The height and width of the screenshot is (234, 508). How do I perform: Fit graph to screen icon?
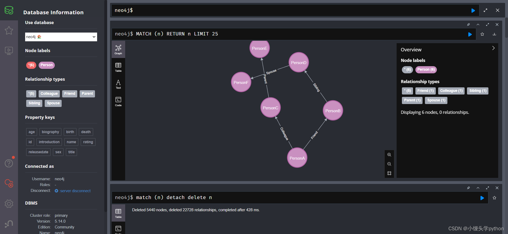389,173
